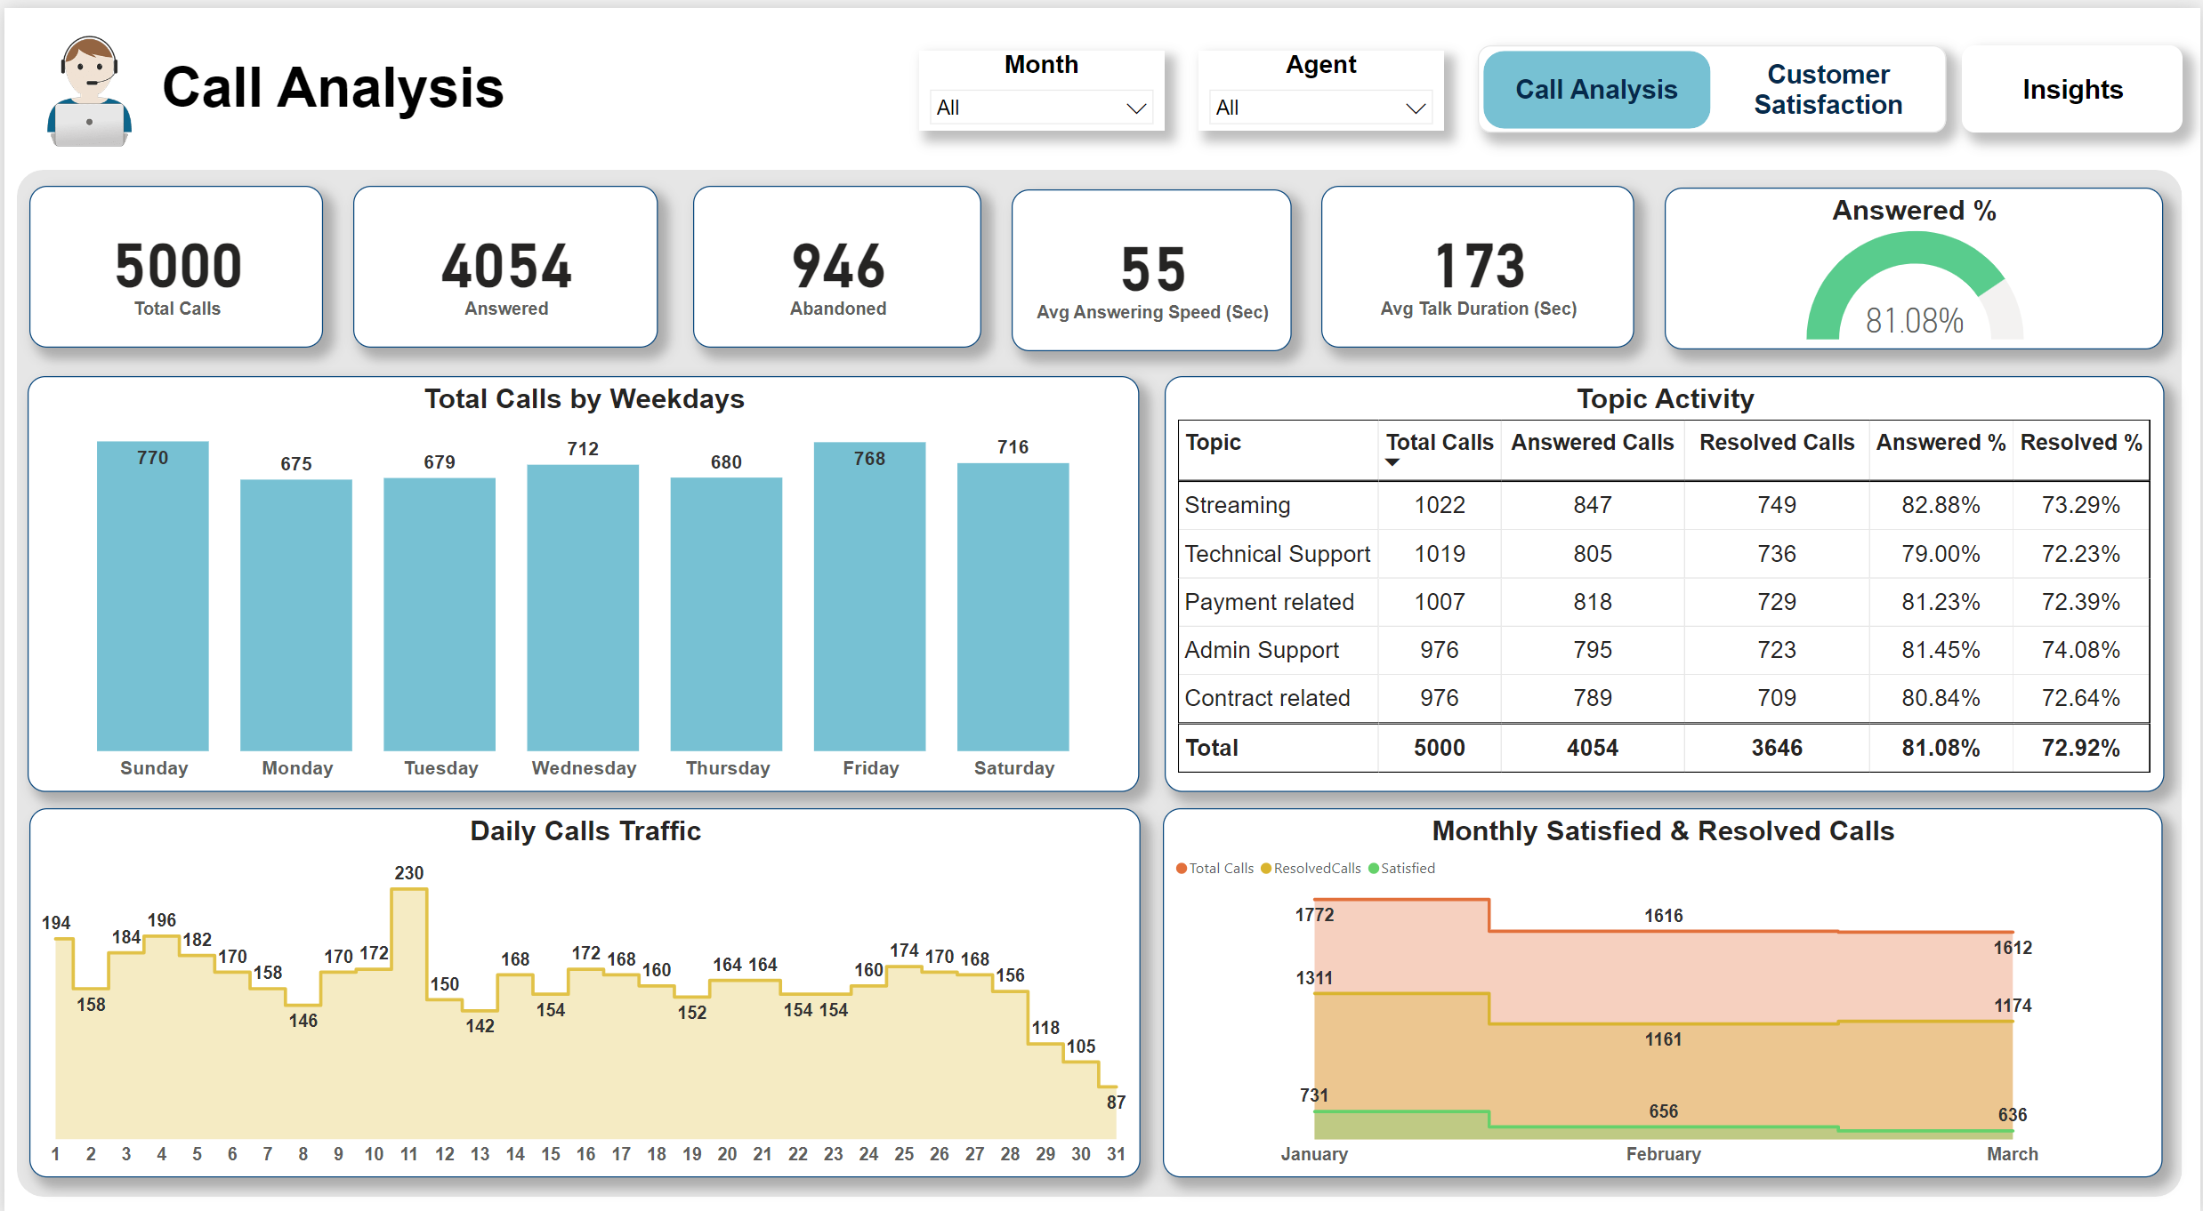Click the Friday bar in weekdays chart
Screen dimensions: 2203x1211
(x=869, y=596)
